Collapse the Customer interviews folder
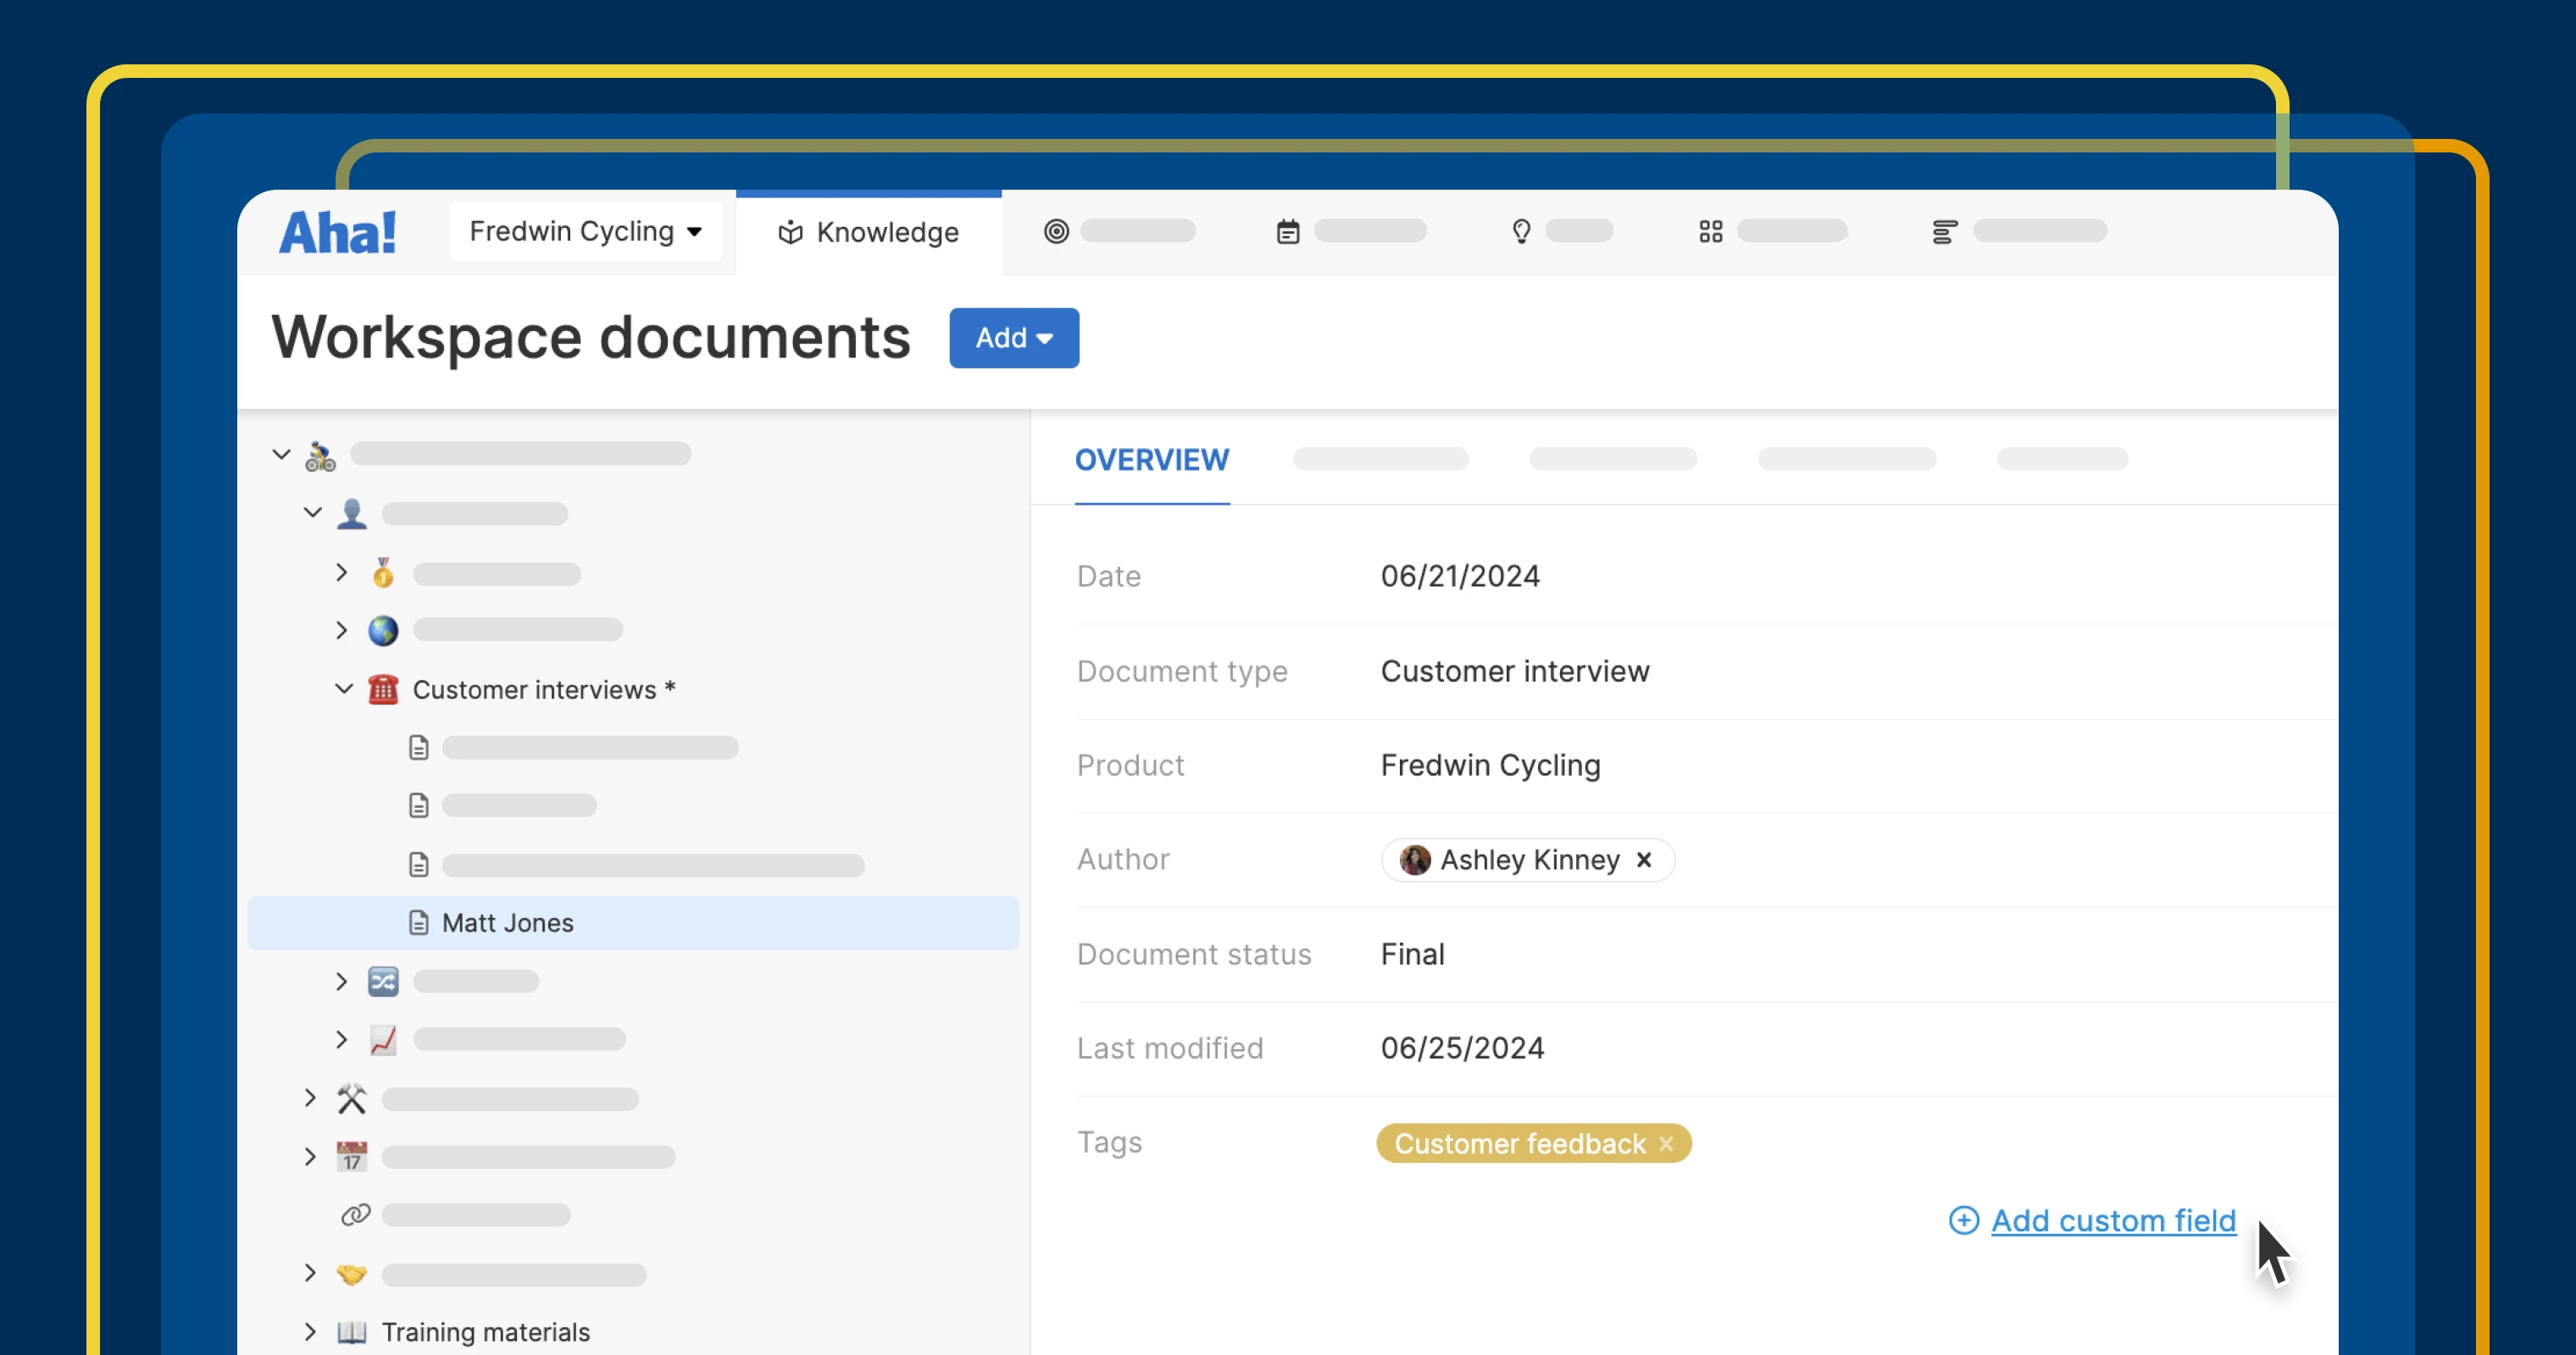This screenshot has width=2576, height=1355. coord(344,689)
